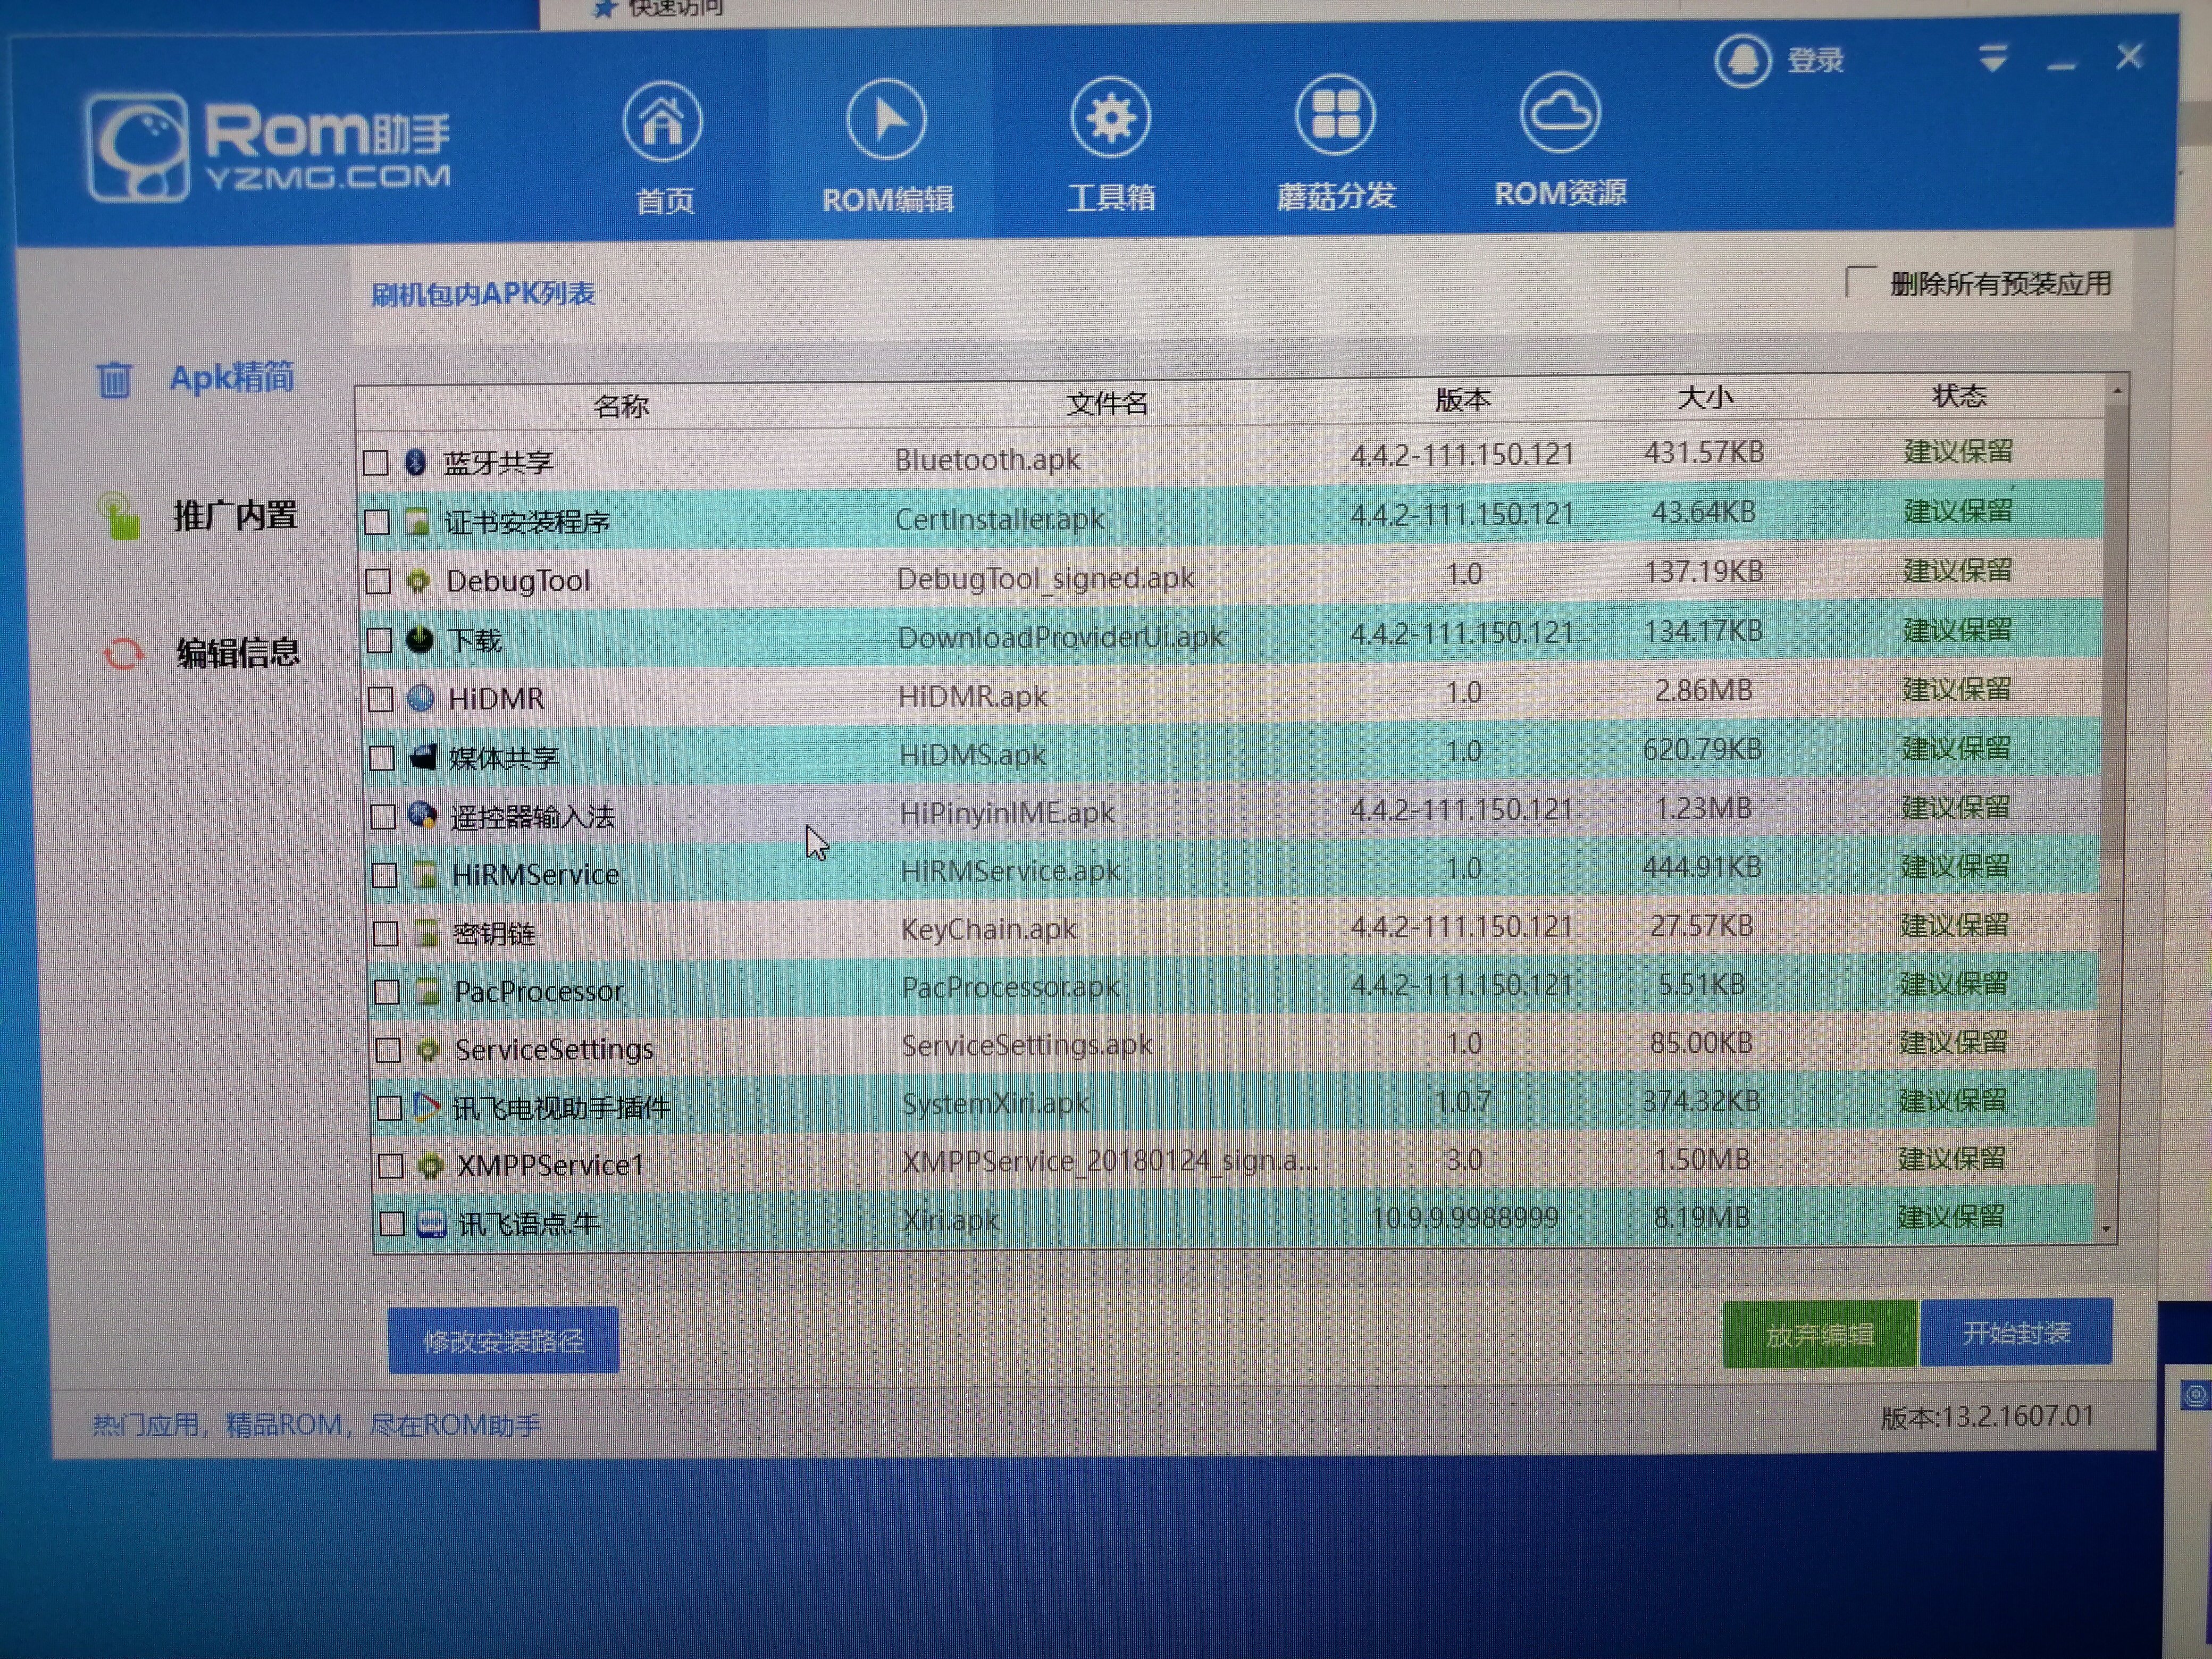Sort by 状态 column header

[1958, 396]
